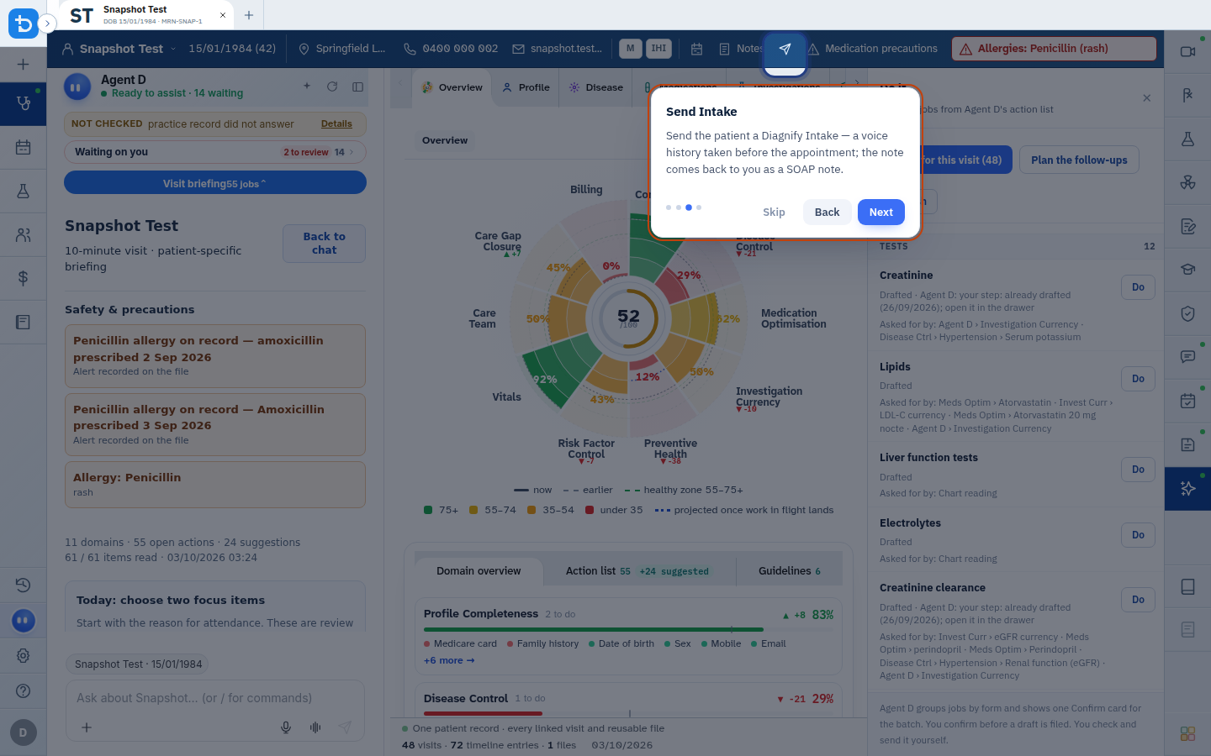Screen dimensions: 1211x756
Task: Click Do for the Creatinine test
Action: [x=1138, y=287]
